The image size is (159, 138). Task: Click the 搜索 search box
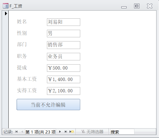(x=122, y=132)
